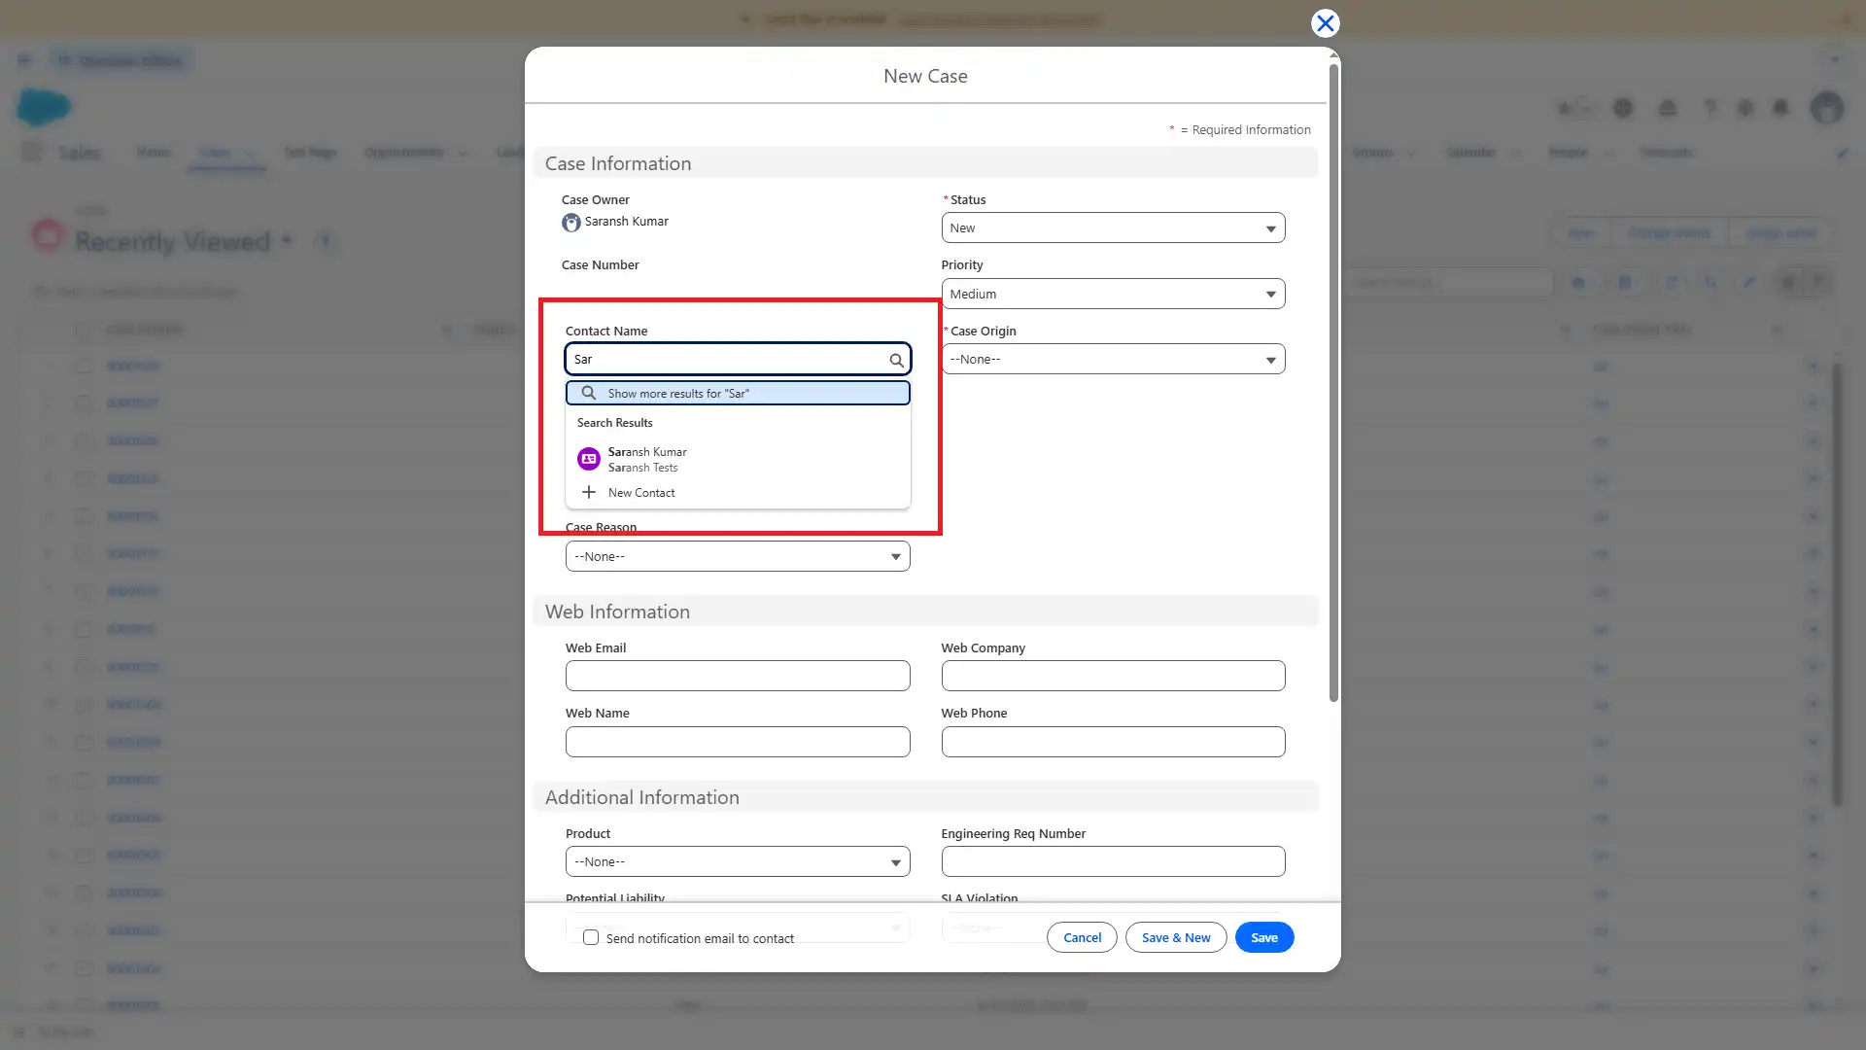Click the Web Phone input field

(1113, 743)
